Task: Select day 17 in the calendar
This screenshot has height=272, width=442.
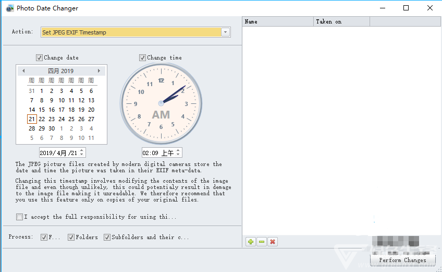Action: [x=62, y=110]
